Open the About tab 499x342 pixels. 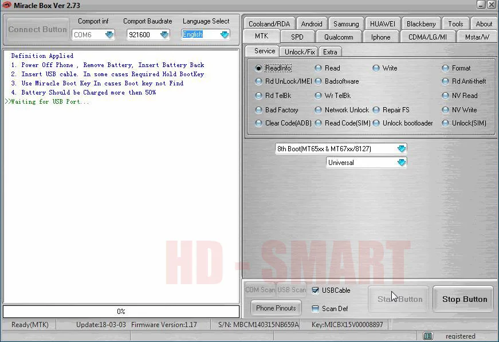484,24
